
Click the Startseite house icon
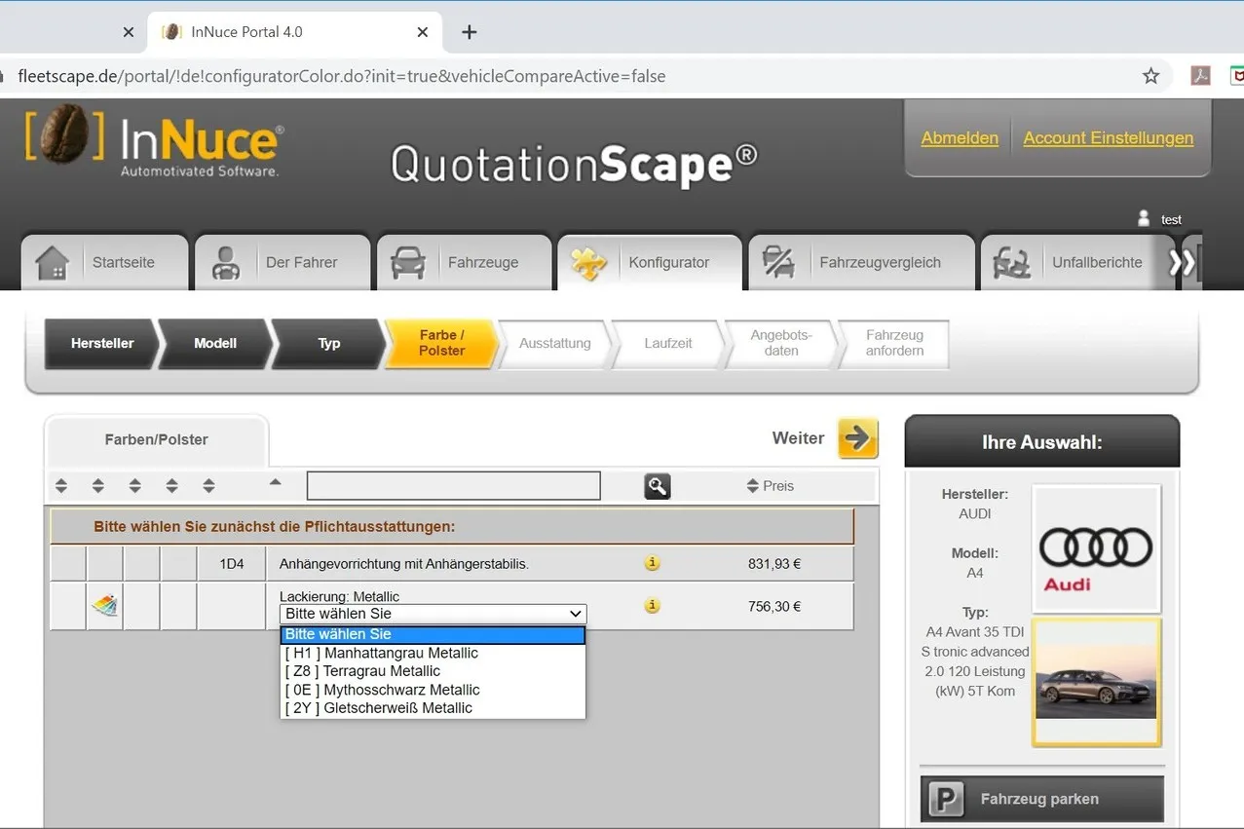point(53,263)
